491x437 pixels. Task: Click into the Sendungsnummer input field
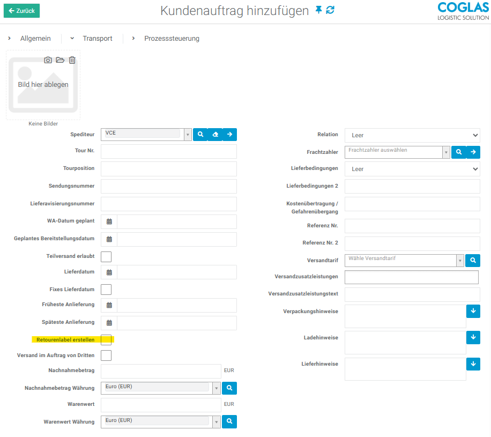click(x=168, y=186)
